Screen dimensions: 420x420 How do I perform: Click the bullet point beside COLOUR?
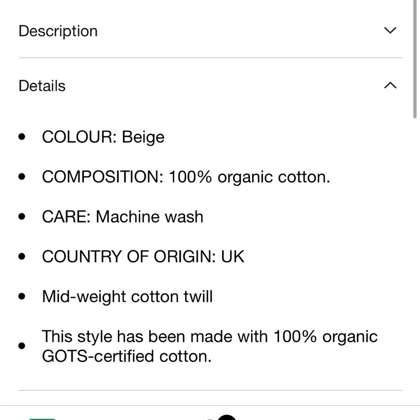pos(23,137)
